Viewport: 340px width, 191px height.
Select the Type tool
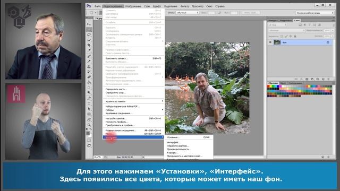coord(89,103)
